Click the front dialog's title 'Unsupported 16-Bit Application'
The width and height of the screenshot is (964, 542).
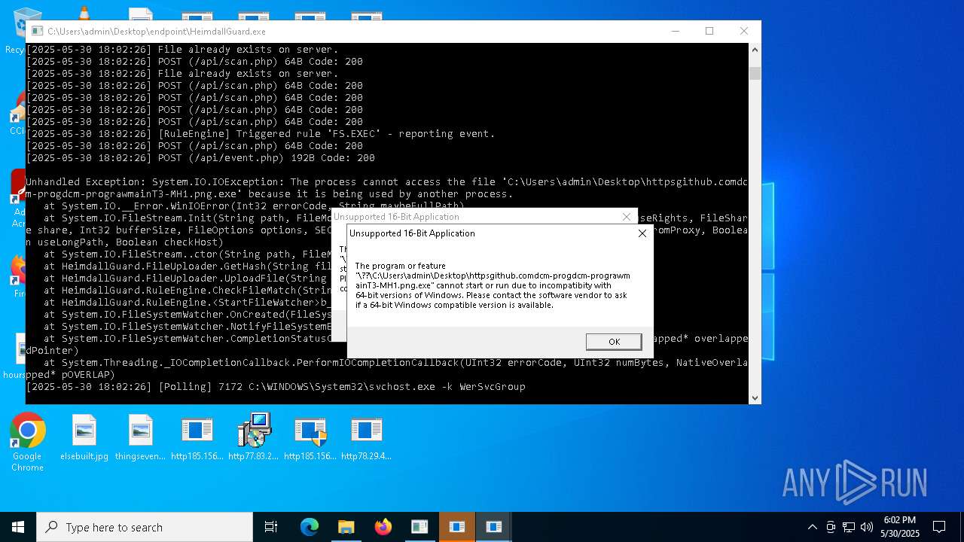pyautogui.click(x=412, y=233)
